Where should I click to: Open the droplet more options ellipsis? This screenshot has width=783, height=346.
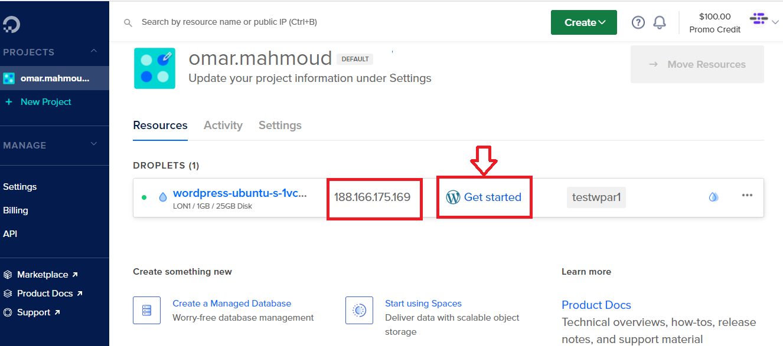(747, 196)
